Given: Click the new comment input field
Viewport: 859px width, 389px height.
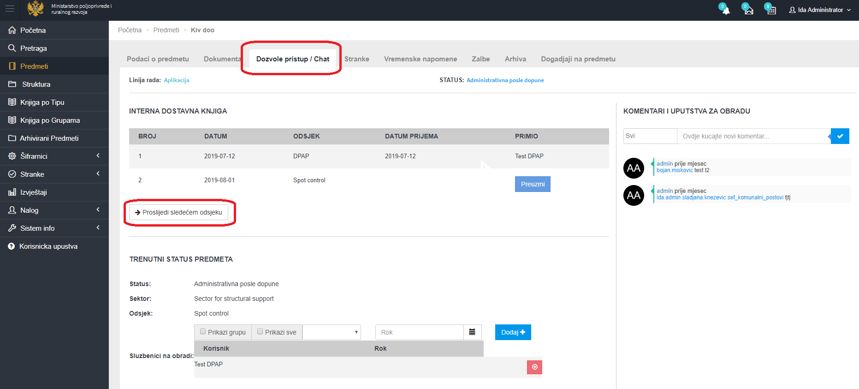Looking at the screenshot, I should pyautogui.click(x=753, y=136).
